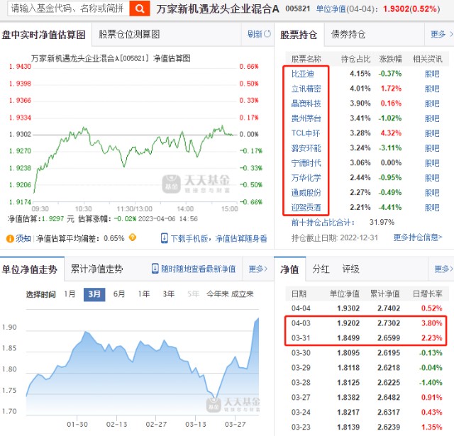Open the 分红 tab
Image resolution: width=454 pixels, height=436 pixels.
click(321, 269)
